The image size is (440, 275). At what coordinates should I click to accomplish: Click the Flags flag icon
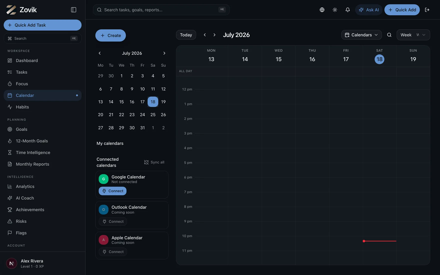[x=10, y=233]
